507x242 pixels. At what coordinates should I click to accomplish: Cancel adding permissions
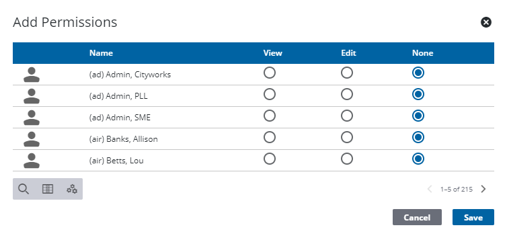point(417,217)
